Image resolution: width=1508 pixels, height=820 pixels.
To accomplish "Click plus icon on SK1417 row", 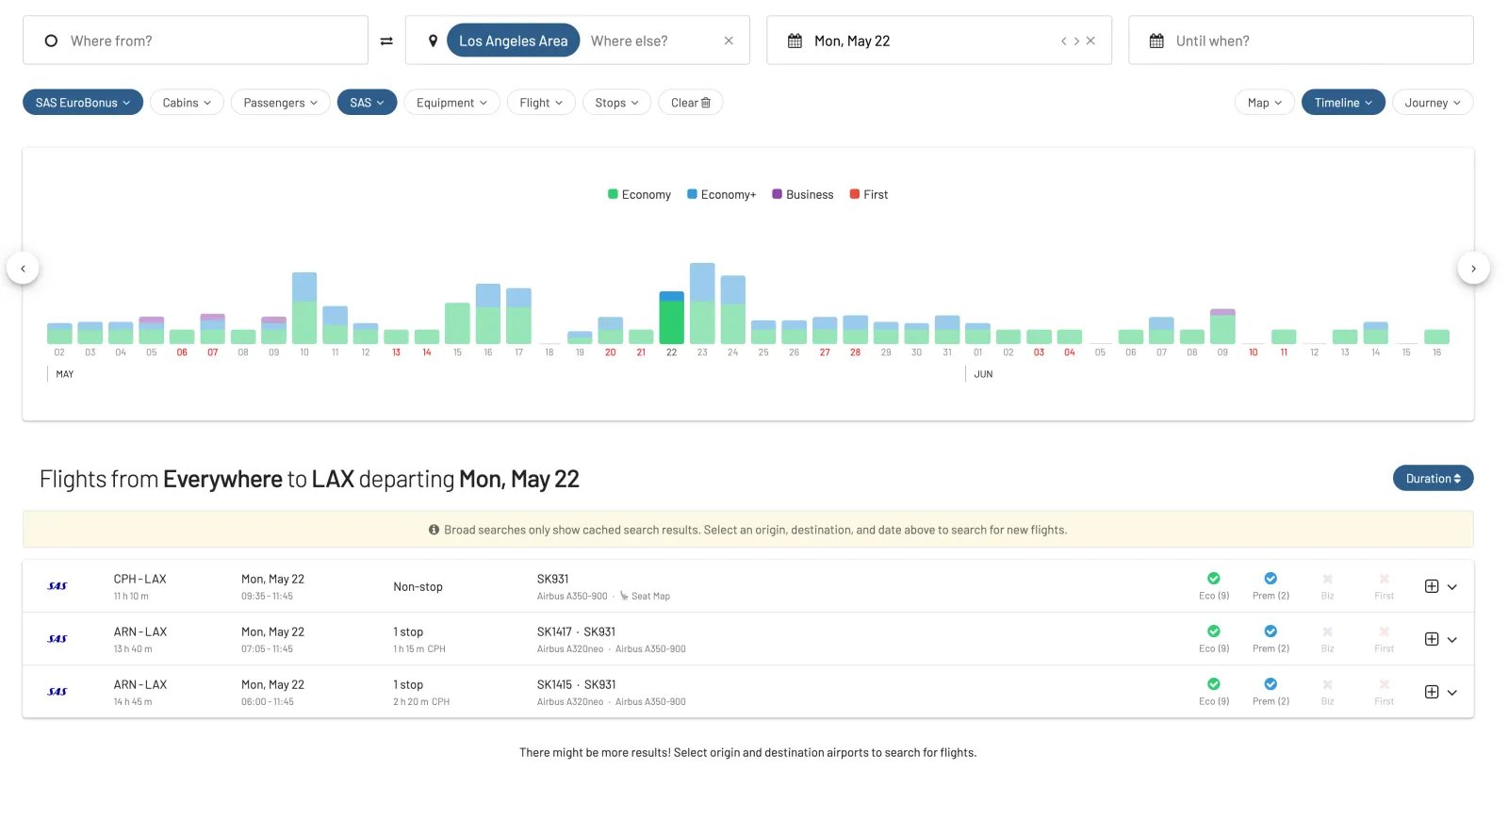I will tap(1432, 639).
